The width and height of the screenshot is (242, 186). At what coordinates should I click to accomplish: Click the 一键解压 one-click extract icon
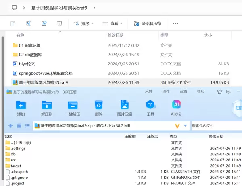pos(73,105)
